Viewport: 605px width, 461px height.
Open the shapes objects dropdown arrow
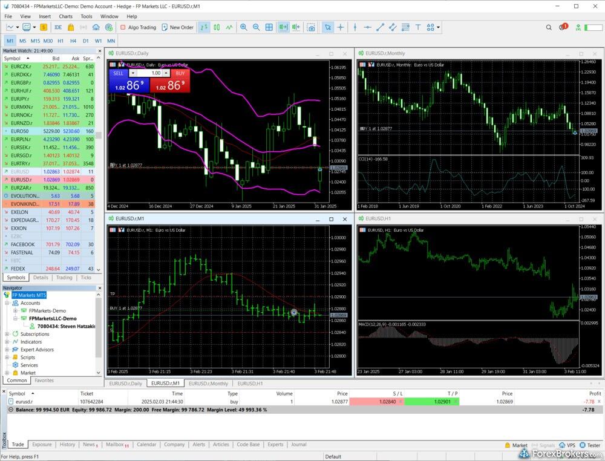439,27
